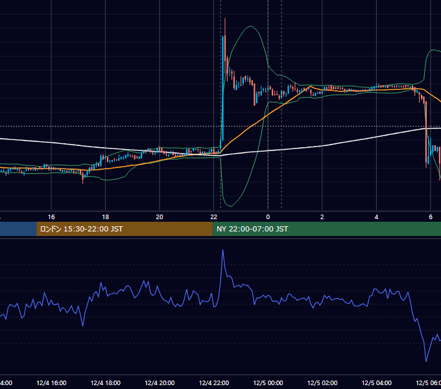
Task: Click the 12/5 04:00 label on the indicator axis
Action: click(377, 383)
